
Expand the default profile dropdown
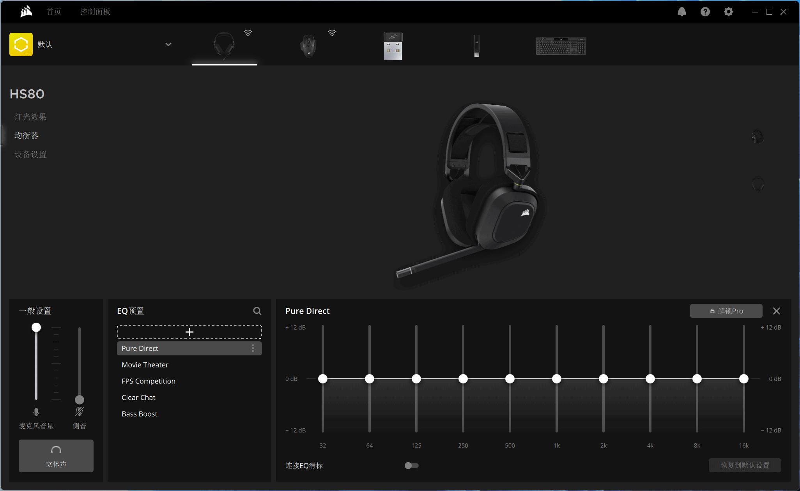point(168,44)
